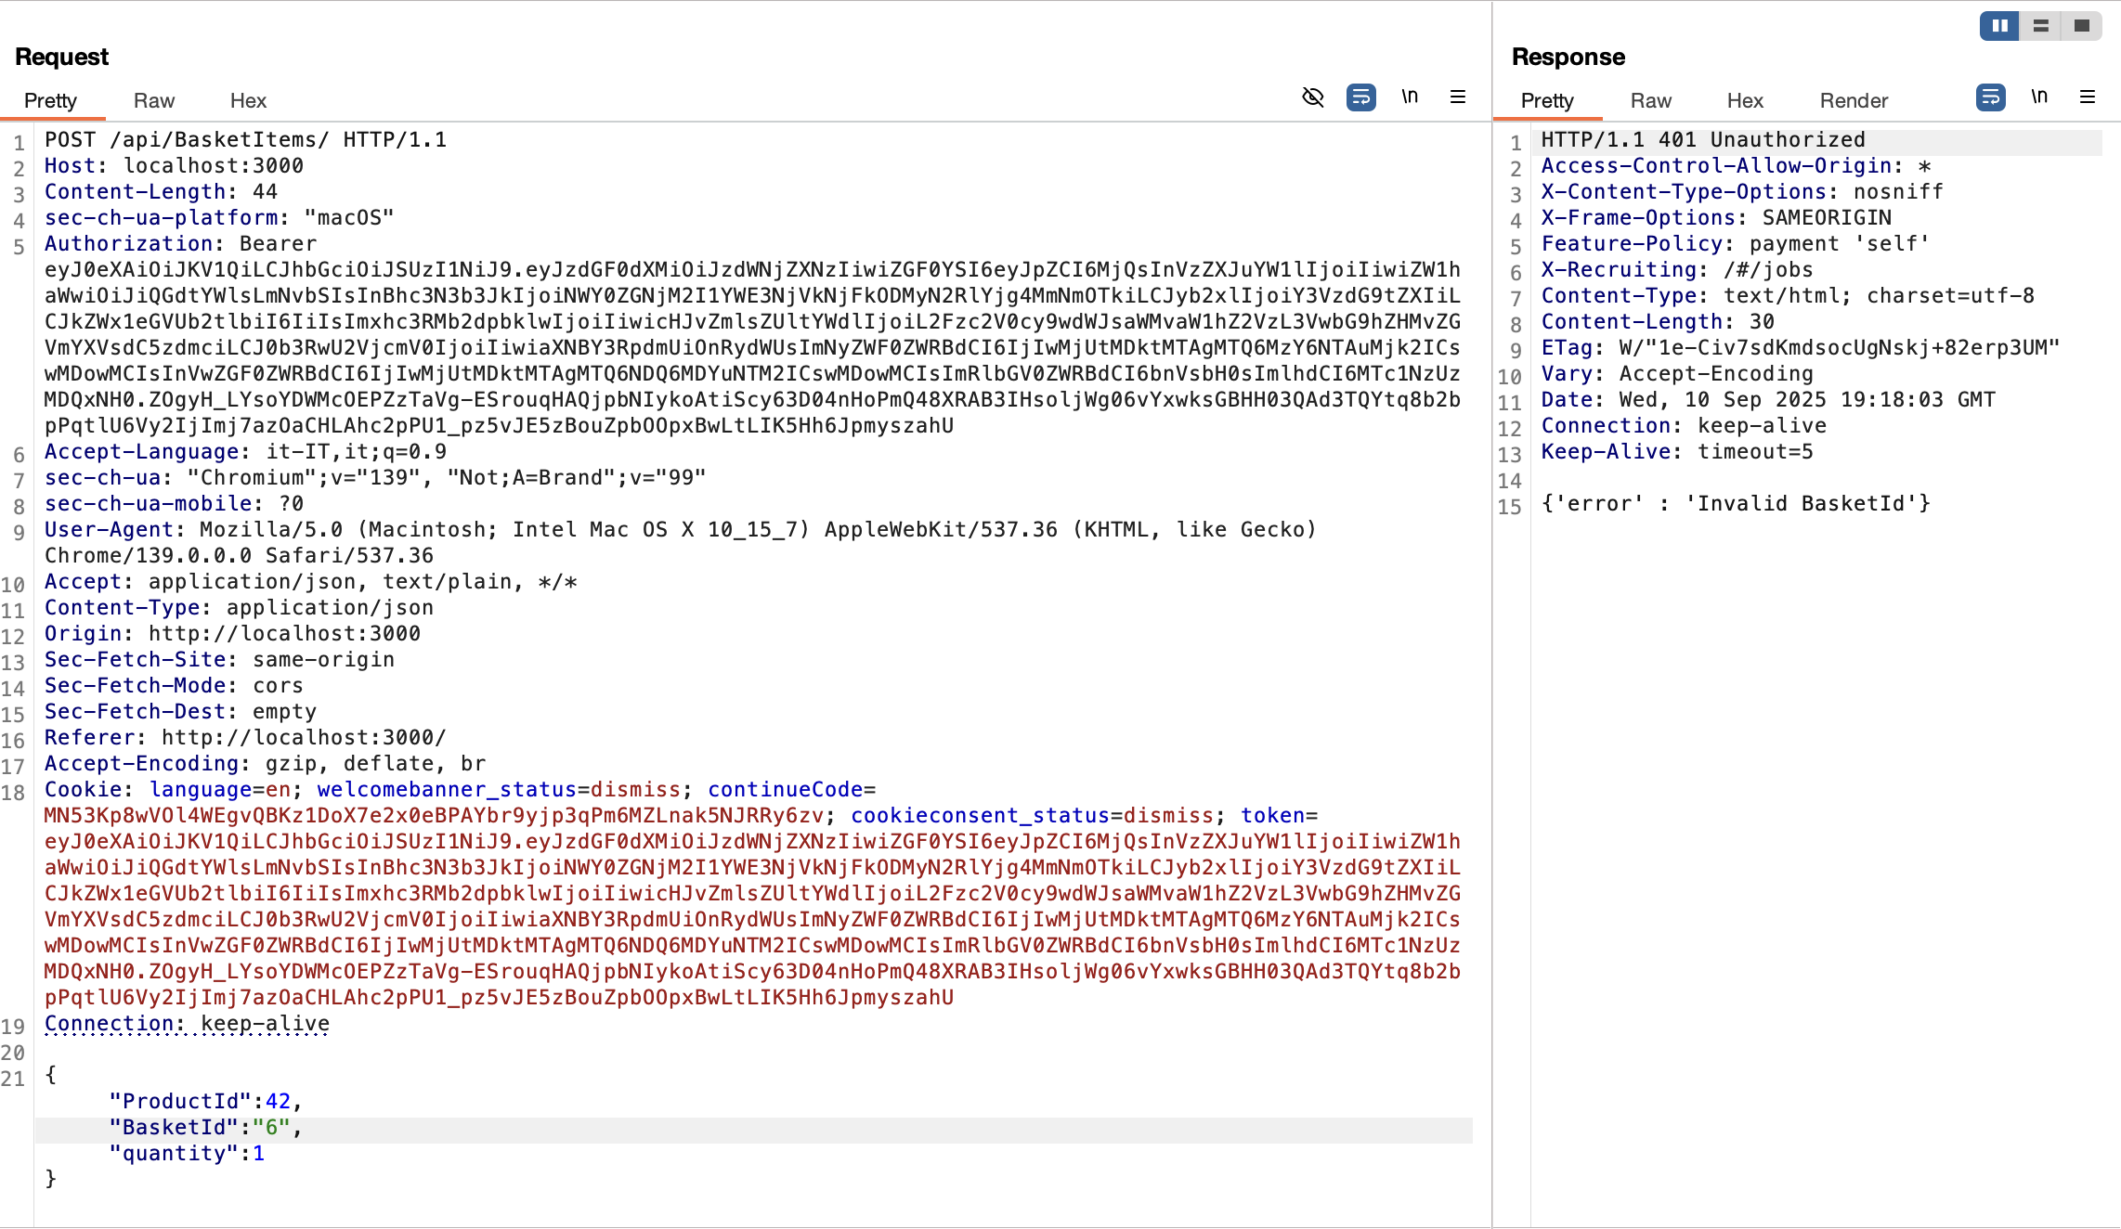Select top-bottom stacked layout icon
This screenshot has height=1229, width=2121.
pos(2040,26)
